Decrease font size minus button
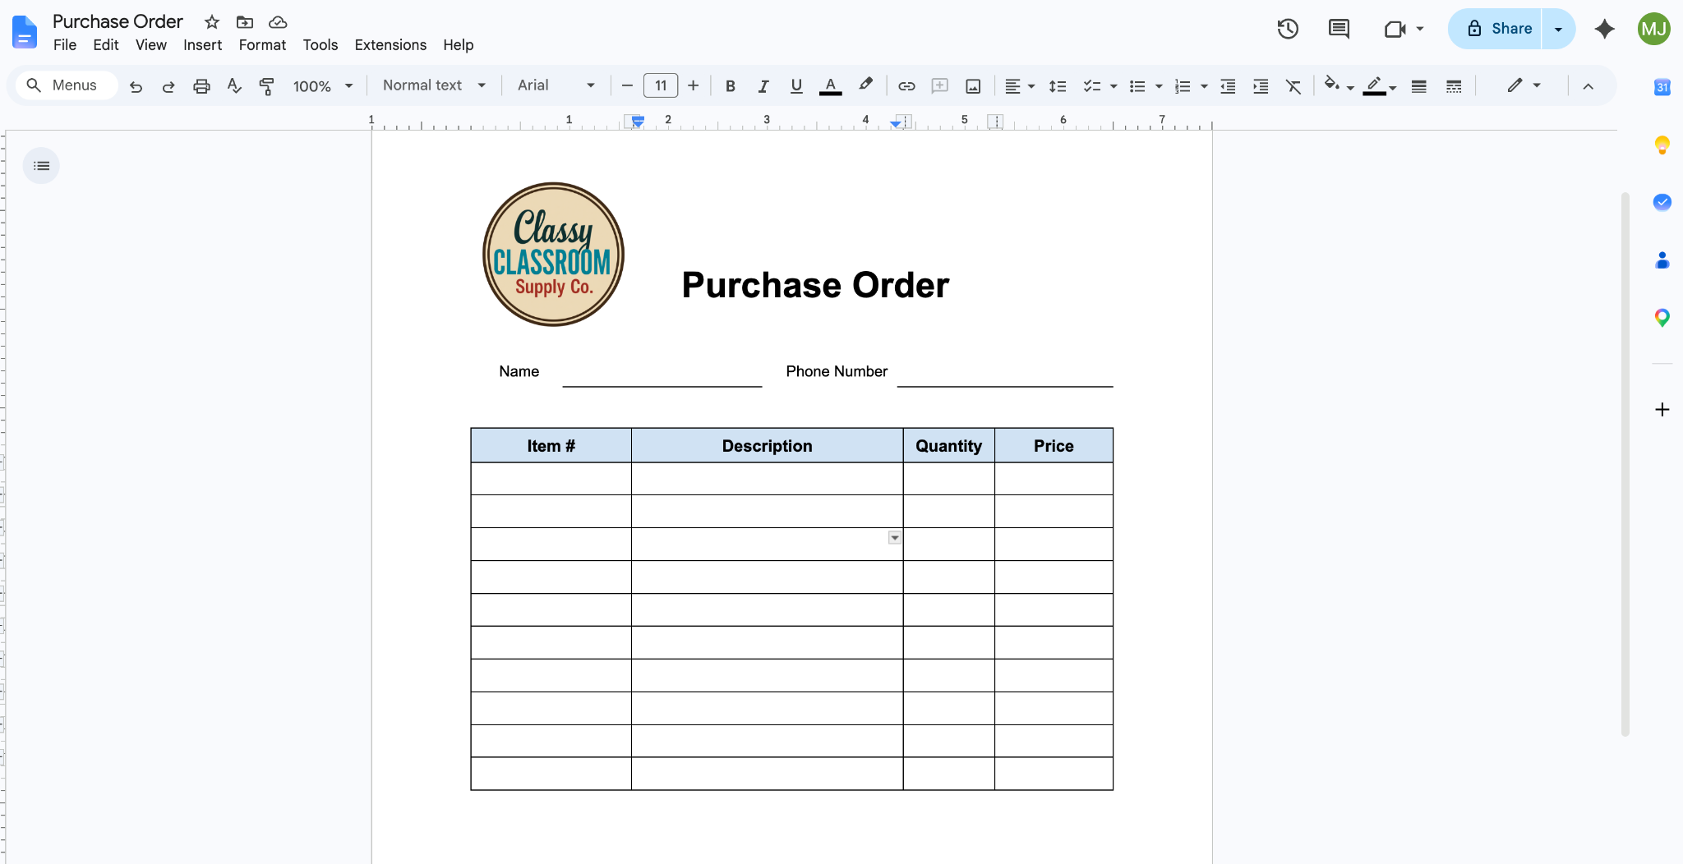The width and height of the screenshot is (1683, 864). tap(627, 85)
